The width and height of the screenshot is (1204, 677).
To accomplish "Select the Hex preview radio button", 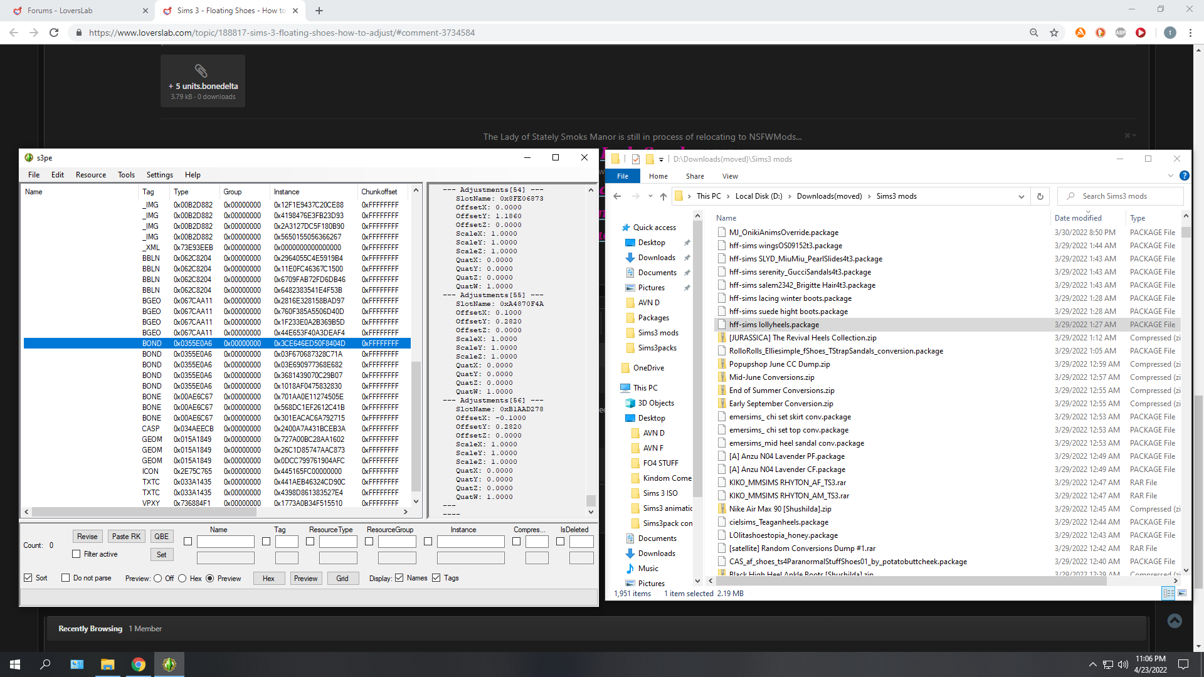I will tap(182, 579).
